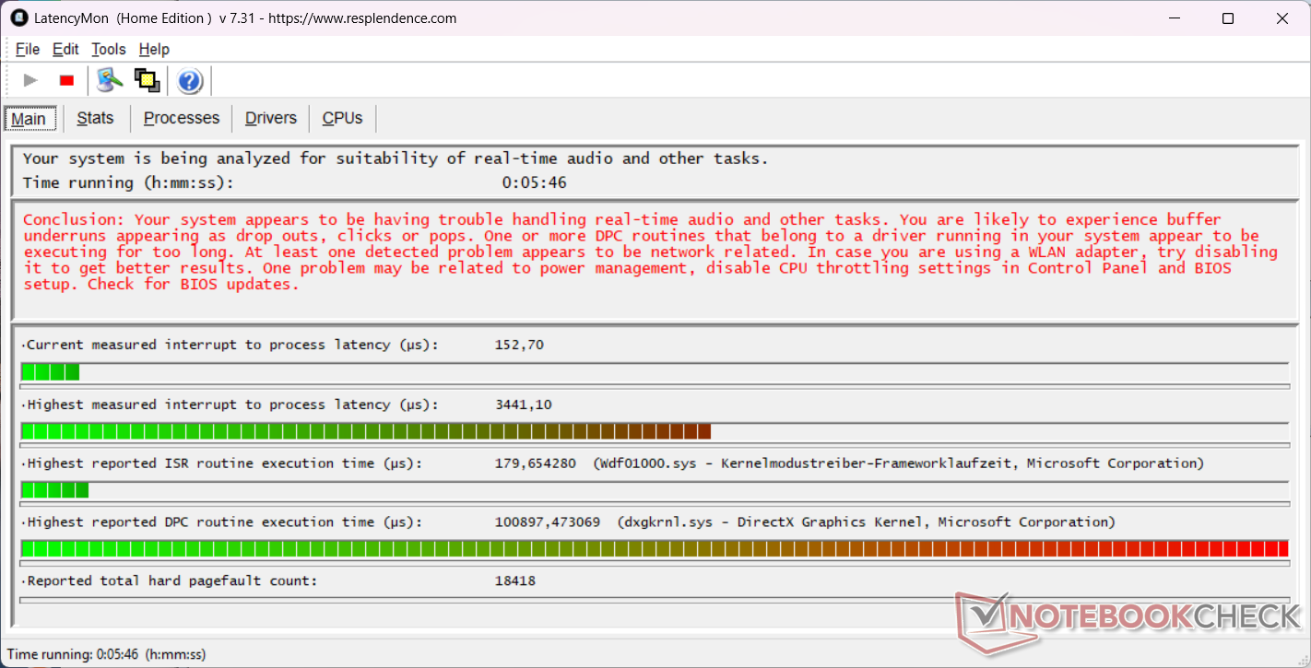Stop monitoring with the red square icon
1311x668 pixels.
point(66,81)
